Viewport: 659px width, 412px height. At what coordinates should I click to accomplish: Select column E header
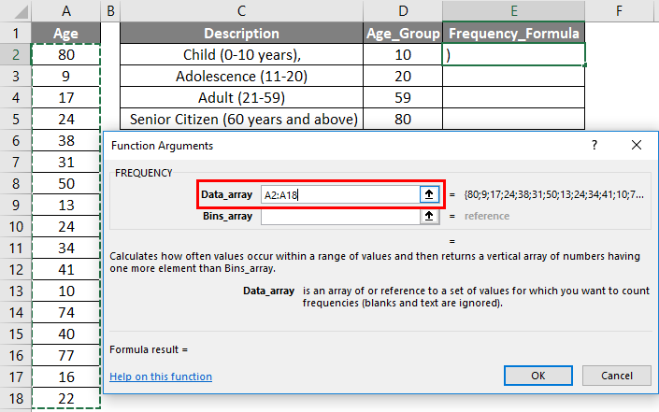coord(514,10)
